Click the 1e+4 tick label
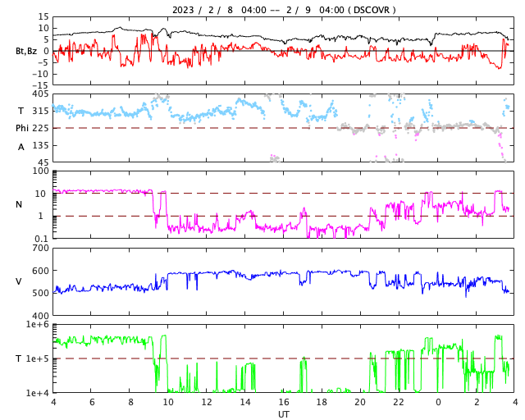Viewport: 525px width, 420px height. point(38,393)
